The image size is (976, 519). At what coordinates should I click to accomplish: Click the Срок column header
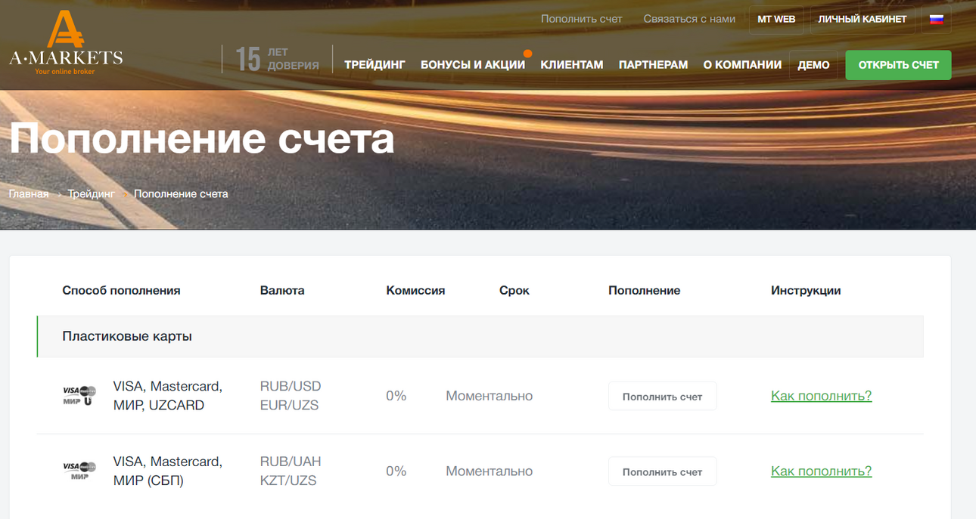(x=514, y=290)
